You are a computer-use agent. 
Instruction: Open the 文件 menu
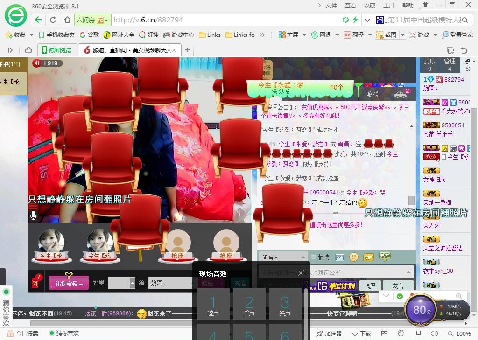pyautogui.click(x=331, y=5)
